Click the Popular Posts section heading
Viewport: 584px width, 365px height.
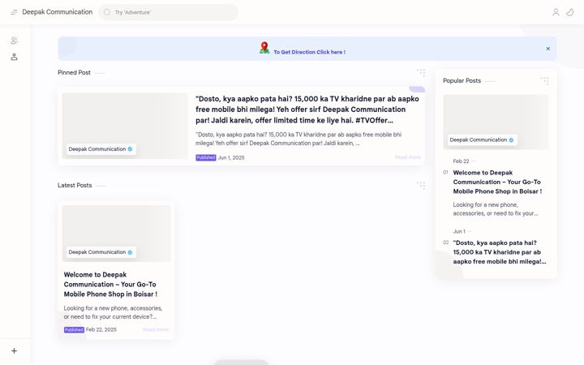462,80
